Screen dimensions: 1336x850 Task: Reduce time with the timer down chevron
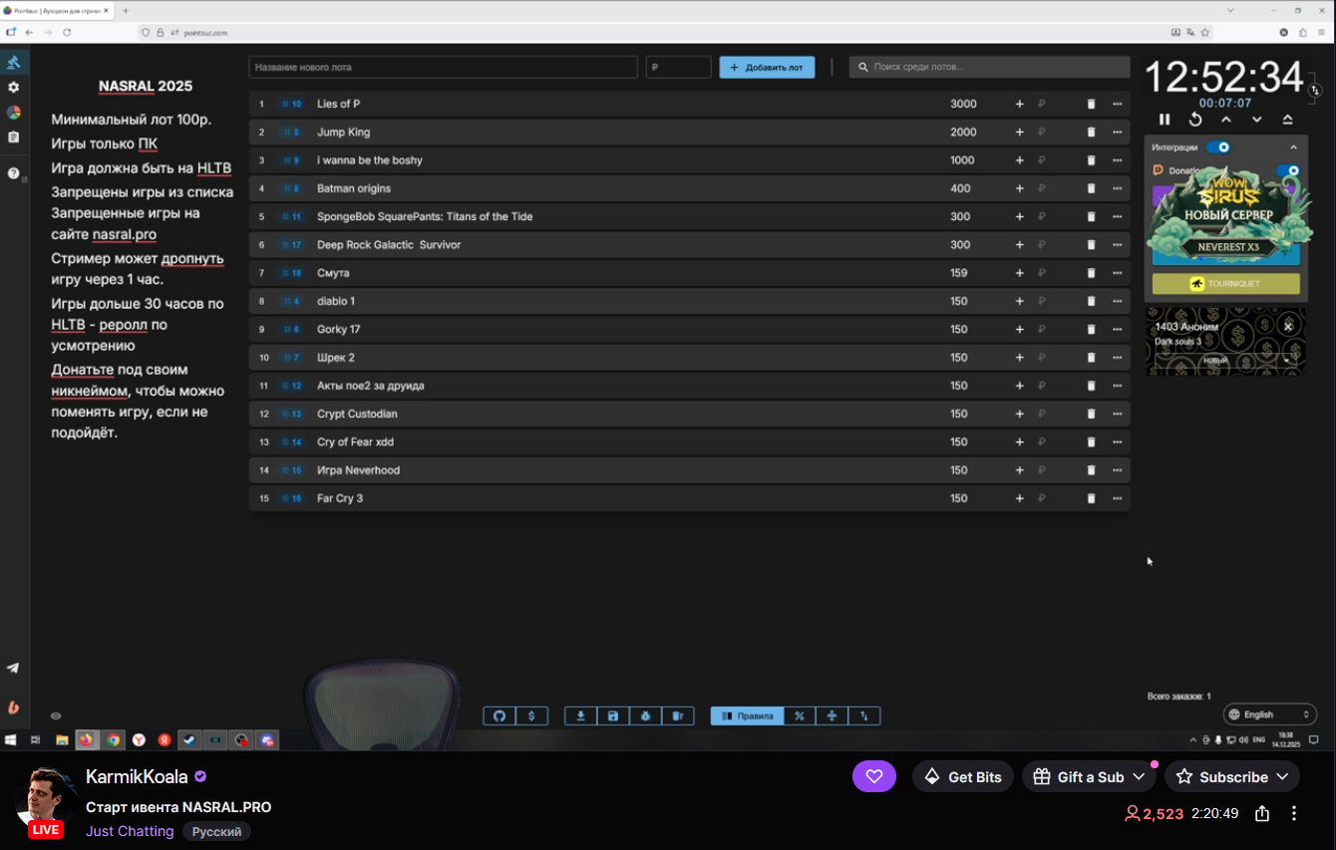pyautogui.click(x=1257, y=120)
